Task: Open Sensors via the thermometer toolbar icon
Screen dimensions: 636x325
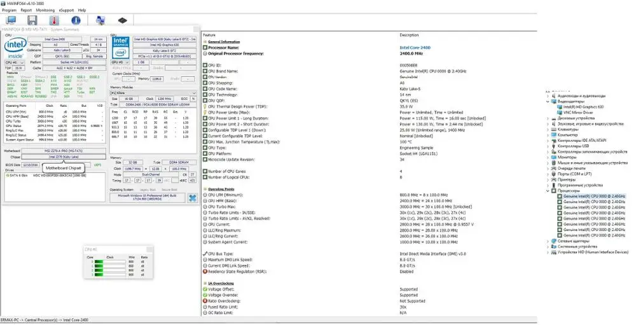Action: [54, 20]
